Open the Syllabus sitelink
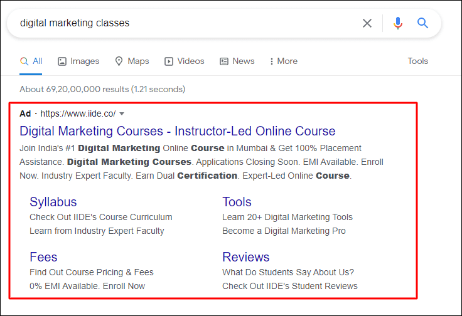The height and width of the screenshot is (316, 462). (53, 202)
